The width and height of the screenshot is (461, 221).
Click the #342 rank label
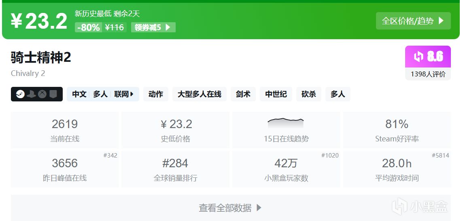(x=110, y=156)
